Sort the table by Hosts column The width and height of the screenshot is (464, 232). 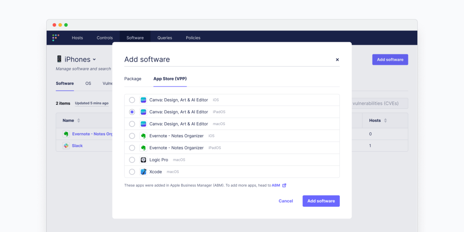point(385,121)
